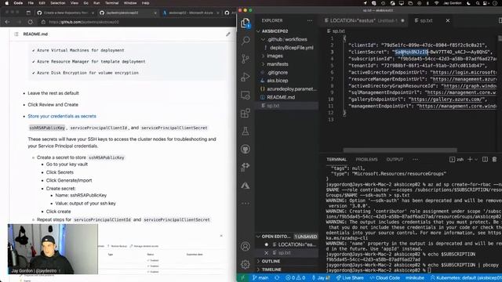The height and width of the screenshot is (282, 502).
Task: Select the zsh terminal shell label
Action: point(457,159)
